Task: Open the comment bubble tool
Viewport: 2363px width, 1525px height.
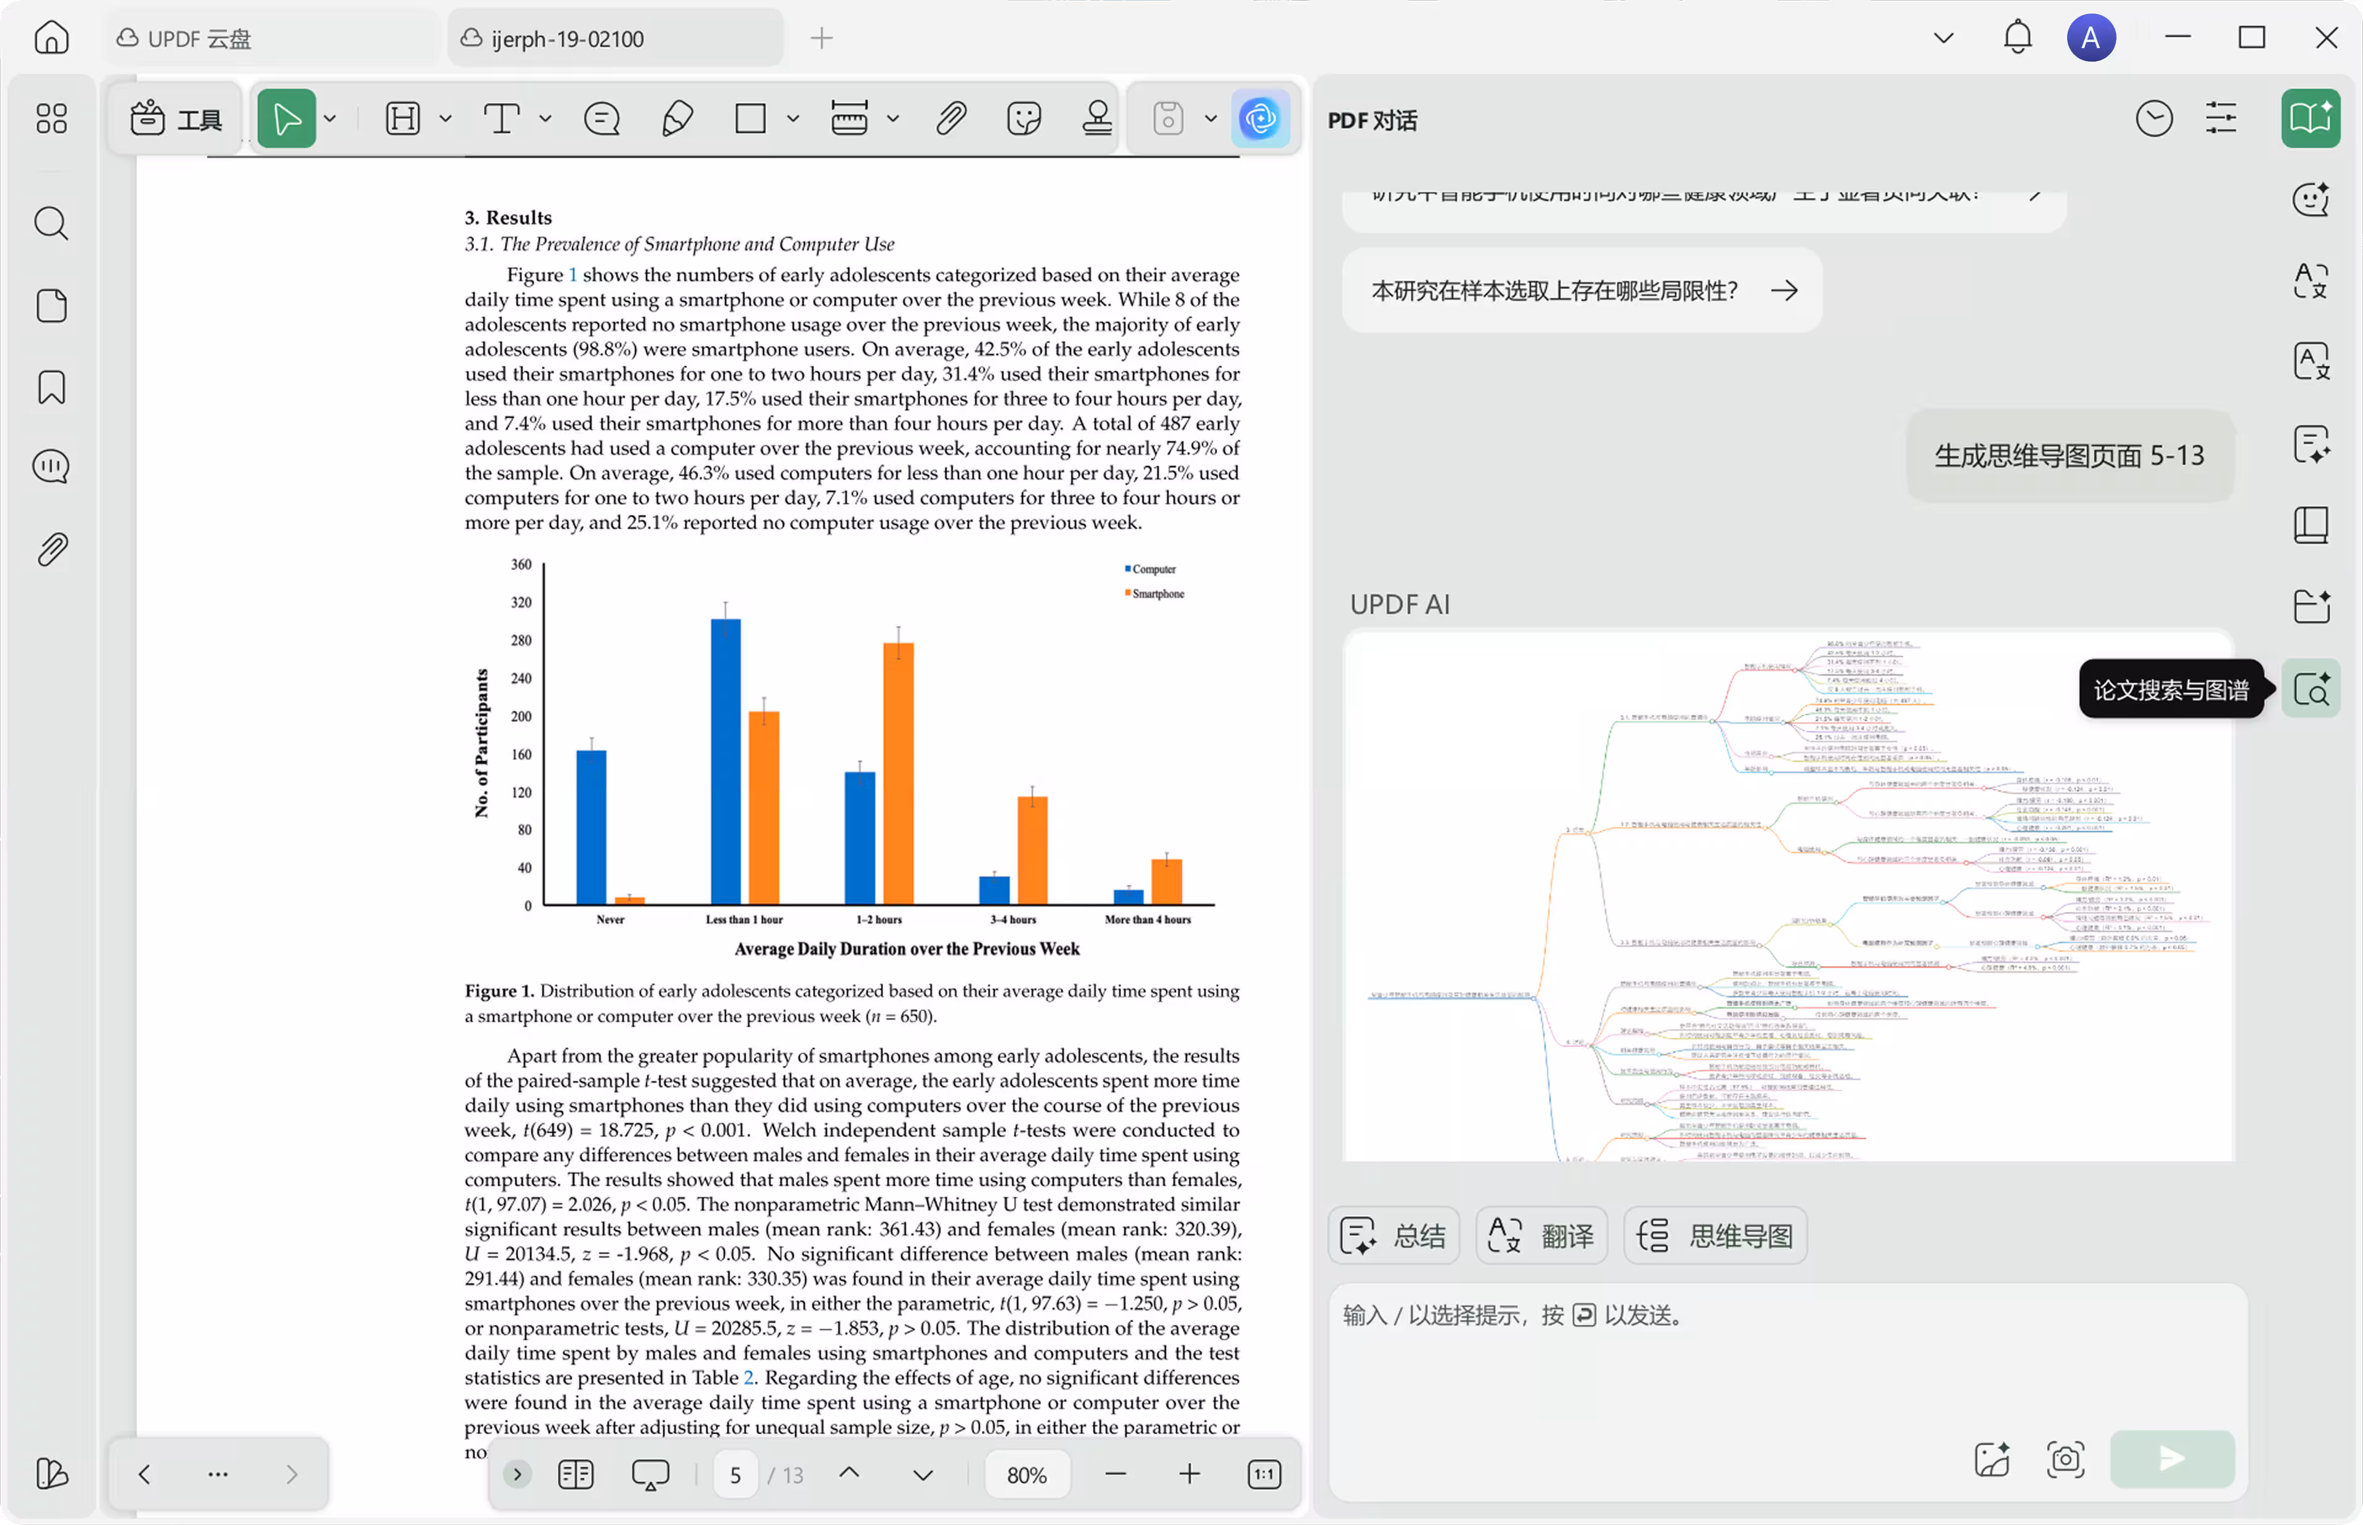Action: click(x=601, y=119)
